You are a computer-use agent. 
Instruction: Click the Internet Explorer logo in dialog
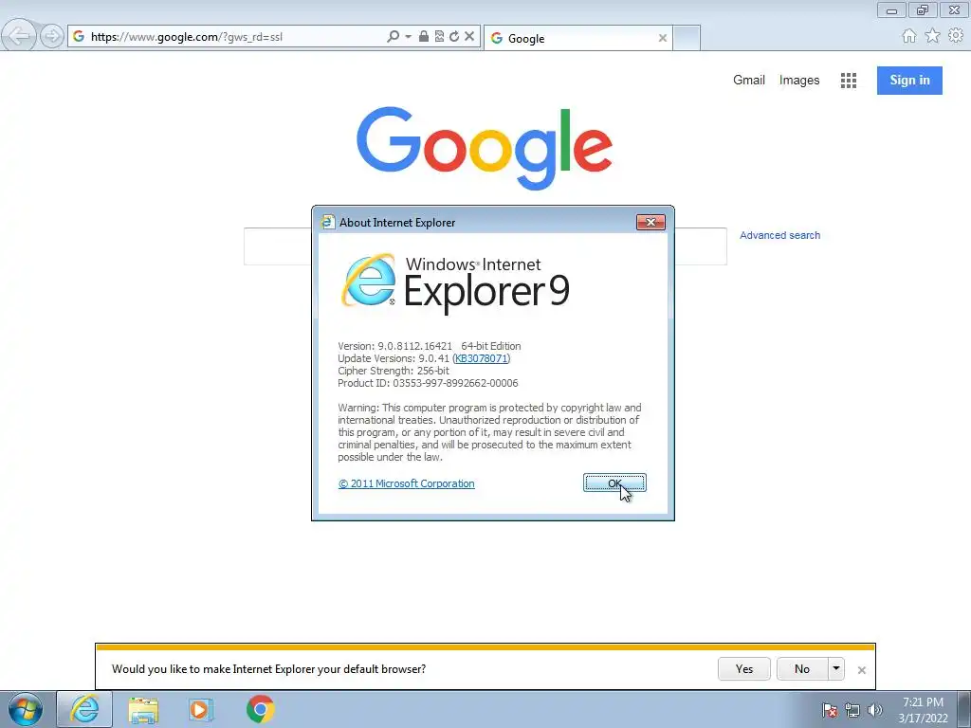369,280
